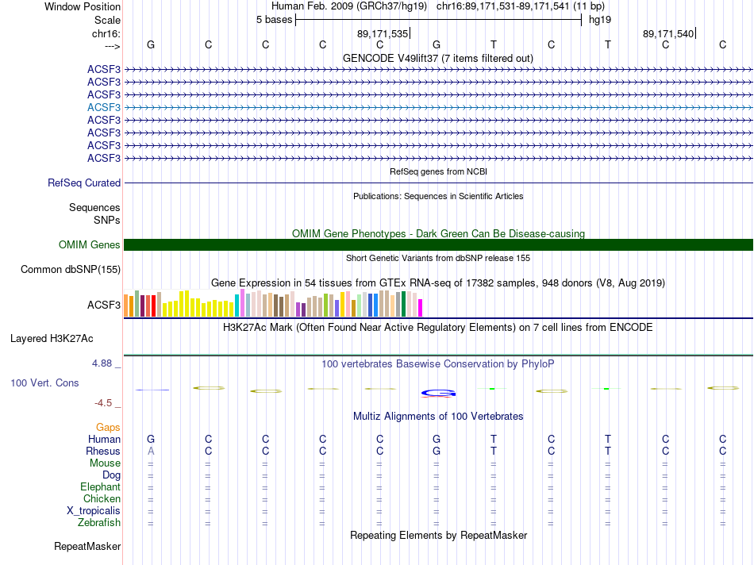Screen dimensions: 754x565
Task: Click Short Genetic Variants from dbSNP title
Action: click(438, 258)
